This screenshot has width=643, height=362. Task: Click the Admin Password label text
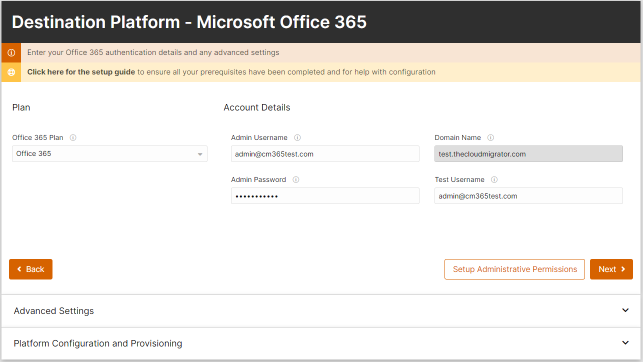pos(258,179)
